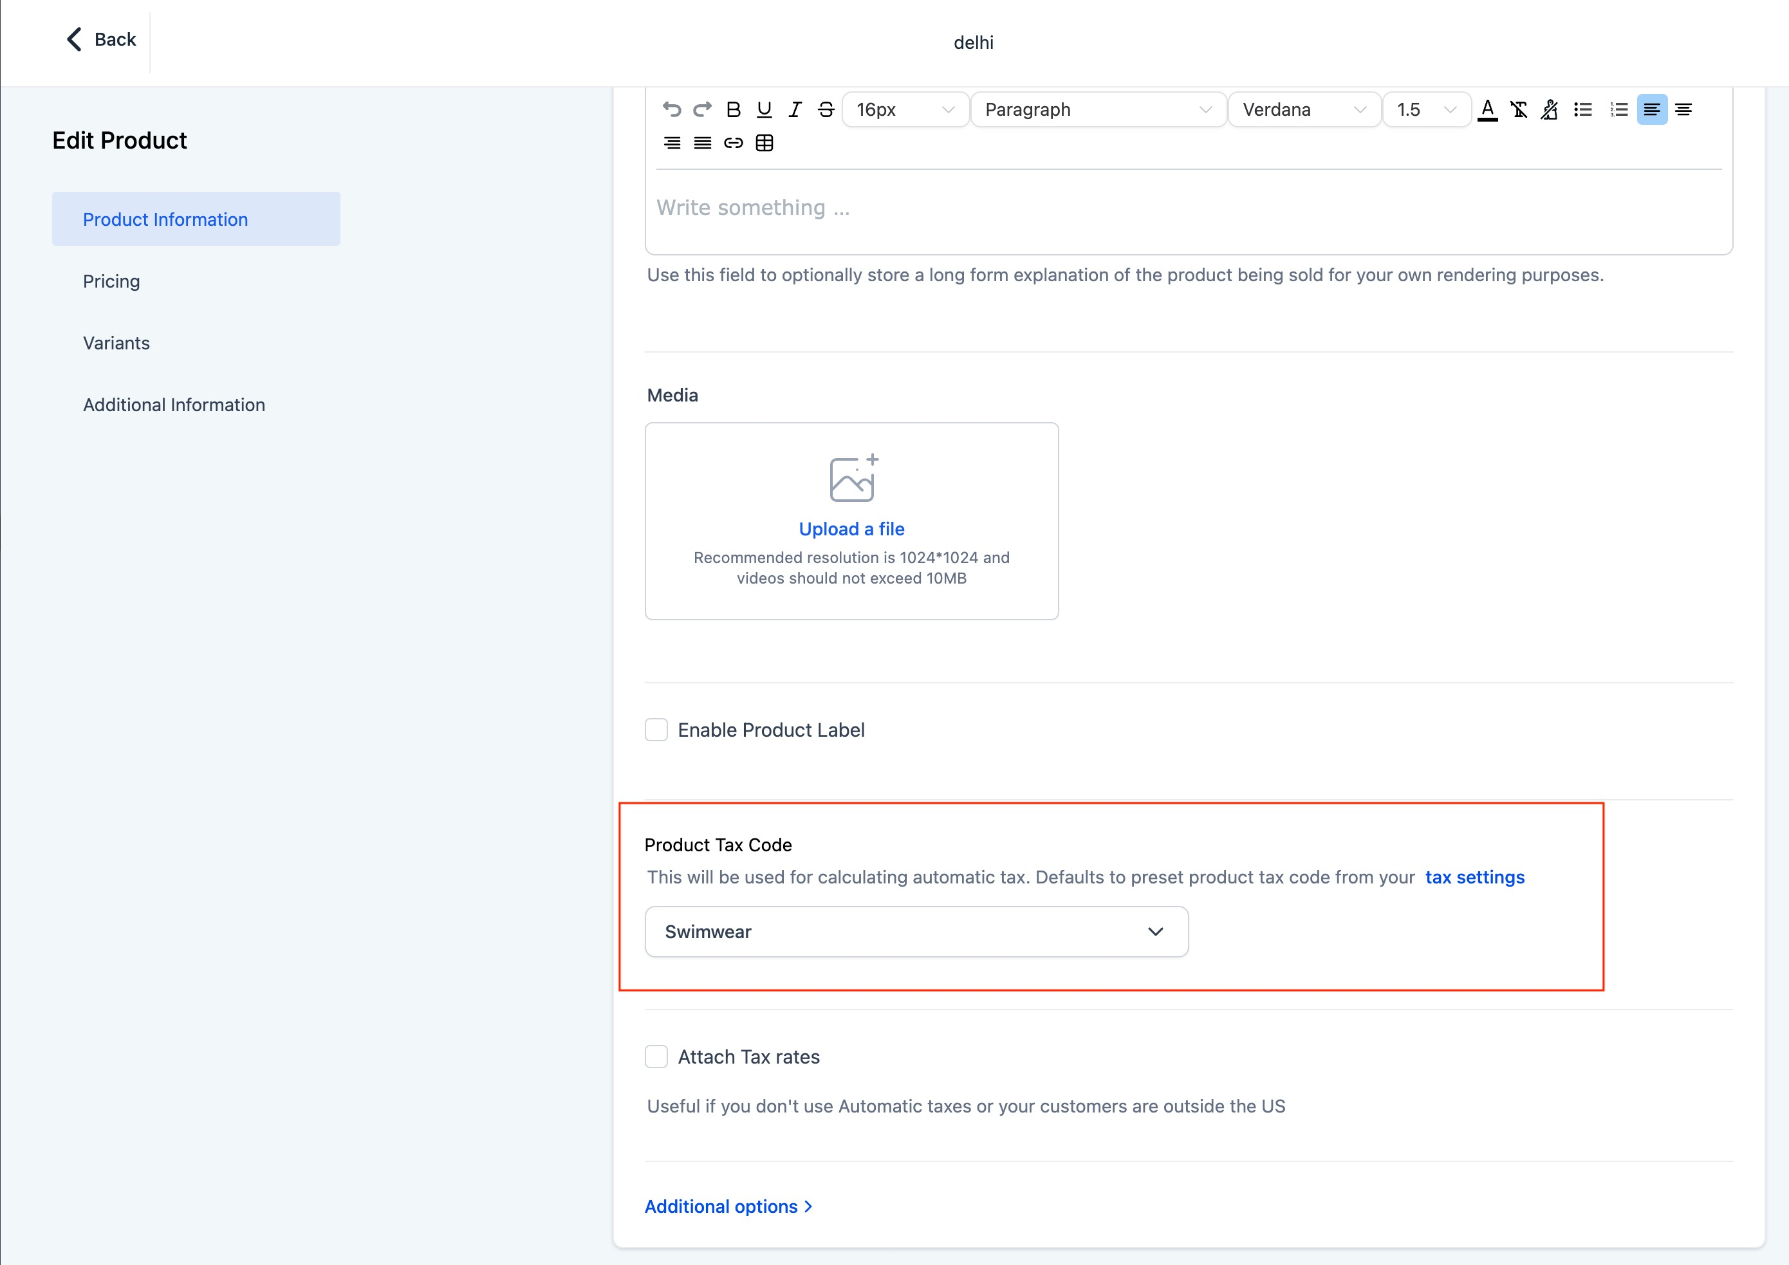Open the text color picker
This screenshot has height=1265, width=1789.
click(x=1487, y=110)
